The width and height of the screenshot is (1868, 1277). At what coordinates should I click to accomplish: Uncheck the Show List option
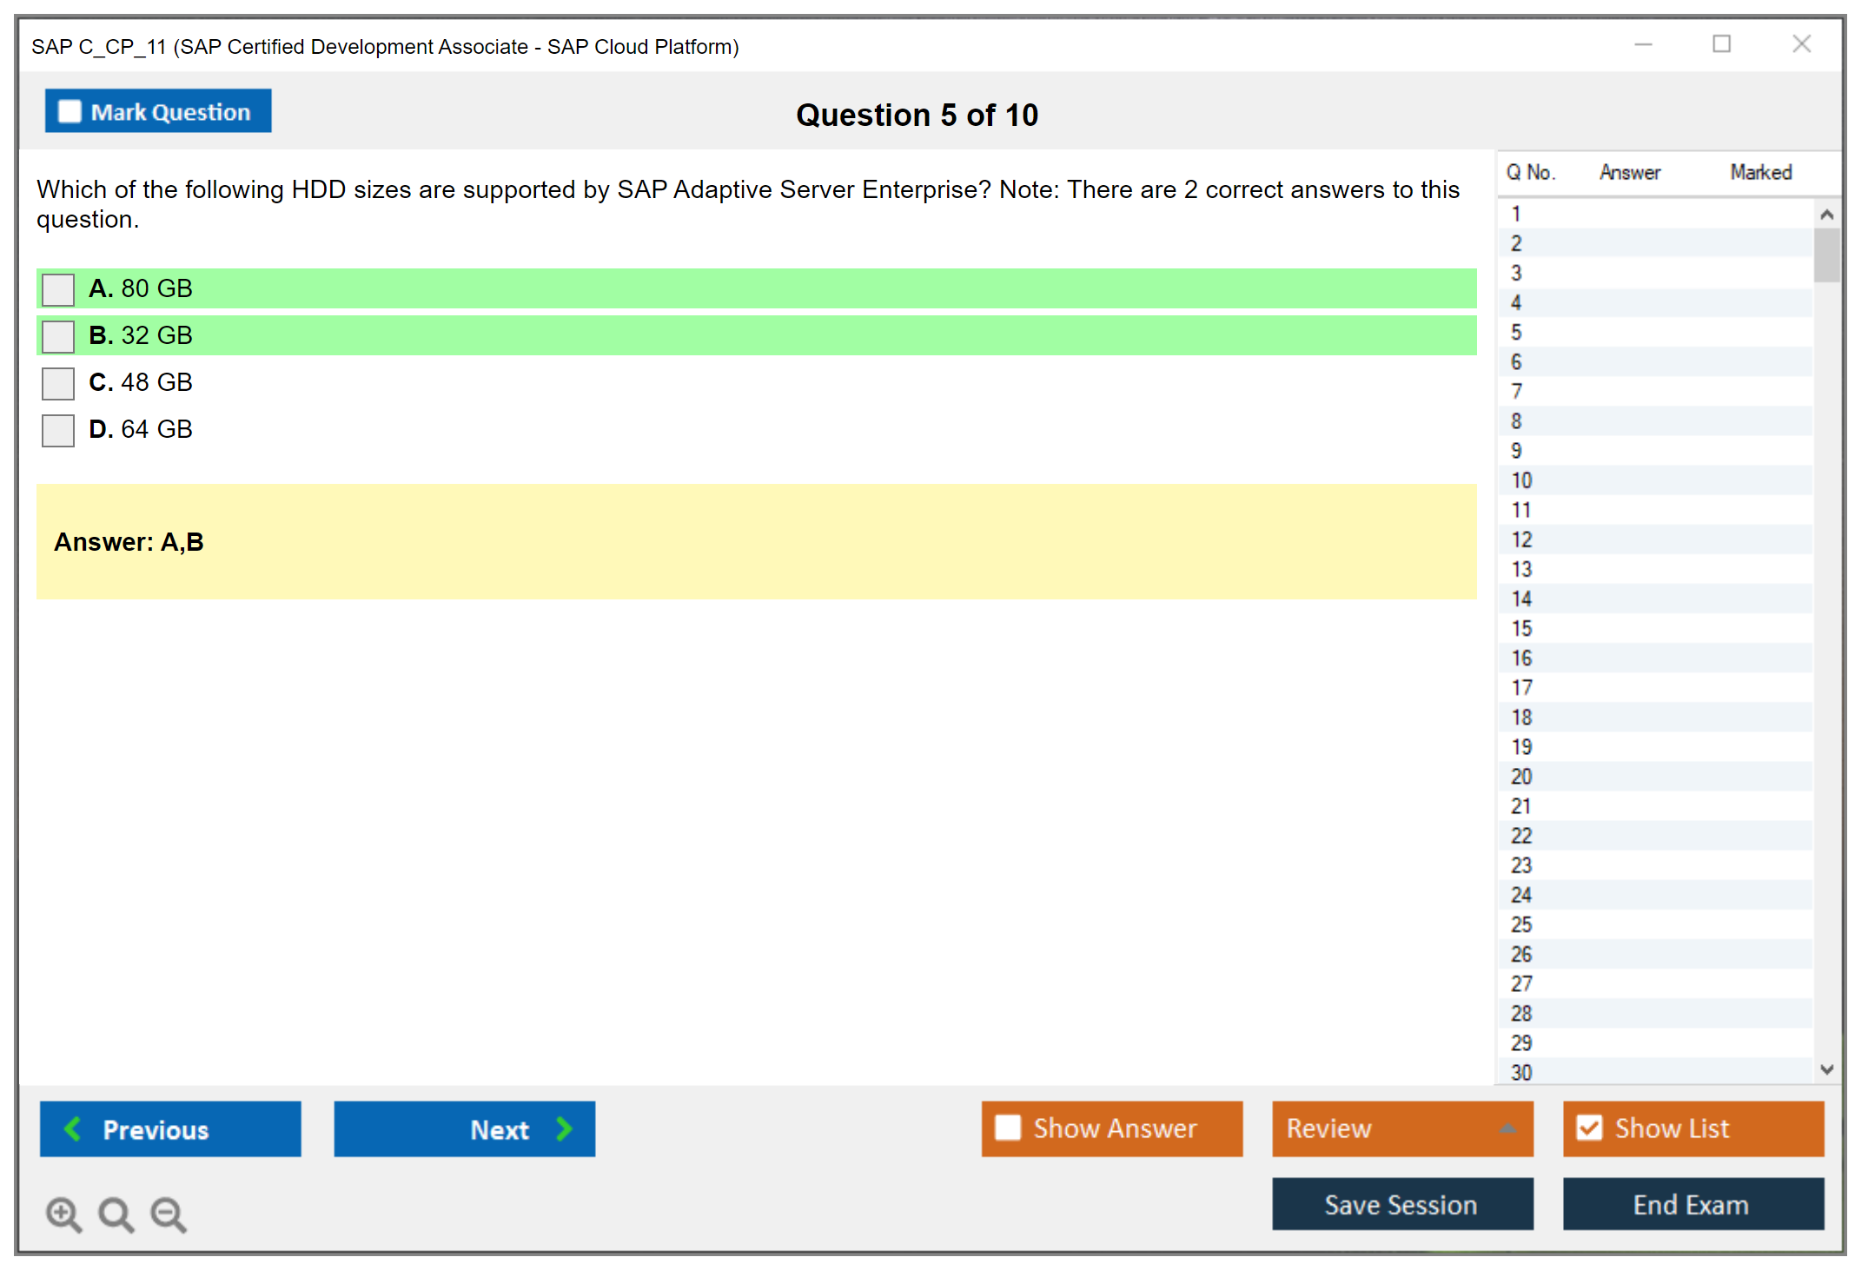[1589, 1128]
